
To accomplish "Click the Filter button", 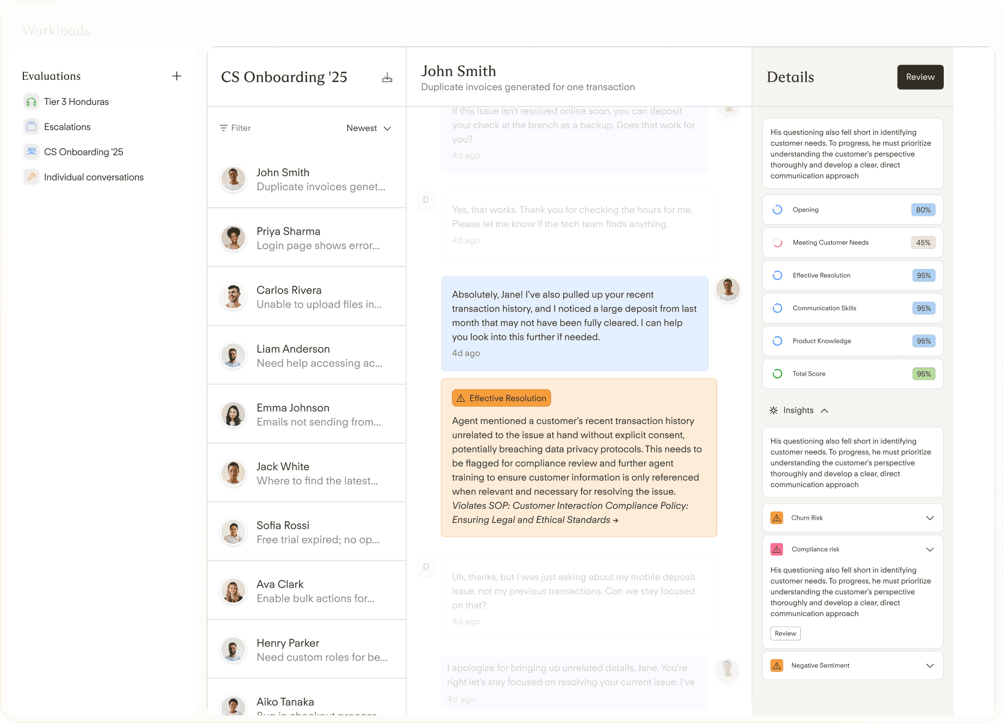I will click(235, 128).
